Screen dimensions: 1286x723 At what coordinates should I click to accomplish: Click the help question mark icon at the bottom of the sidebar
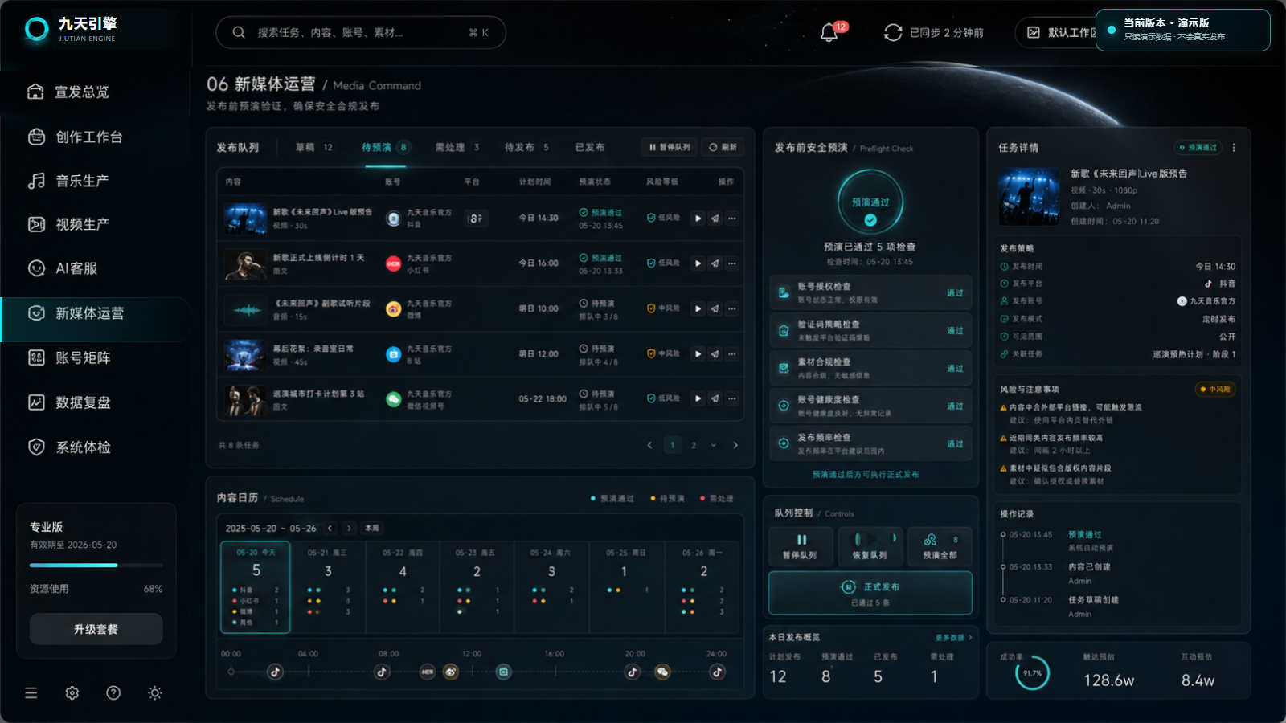coord(113,692)
